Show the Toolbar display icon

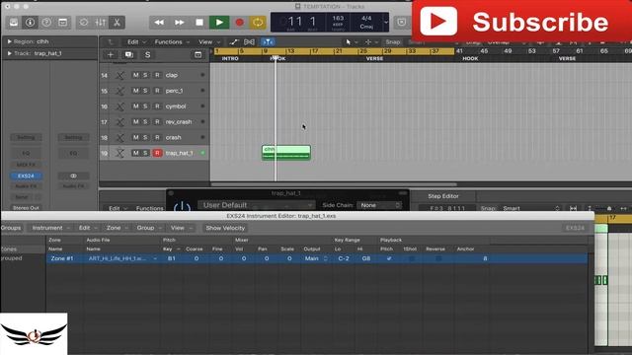click(x=63, y=23)
